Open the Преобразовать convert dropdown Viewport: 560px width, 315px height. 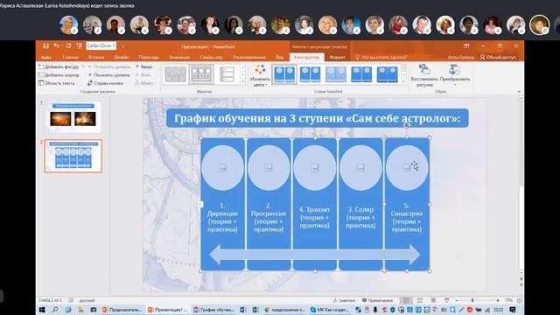tap(455, 75)
